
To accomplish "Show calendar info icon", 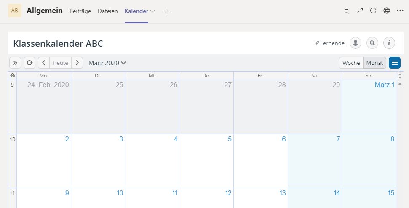I will point(389,43).
